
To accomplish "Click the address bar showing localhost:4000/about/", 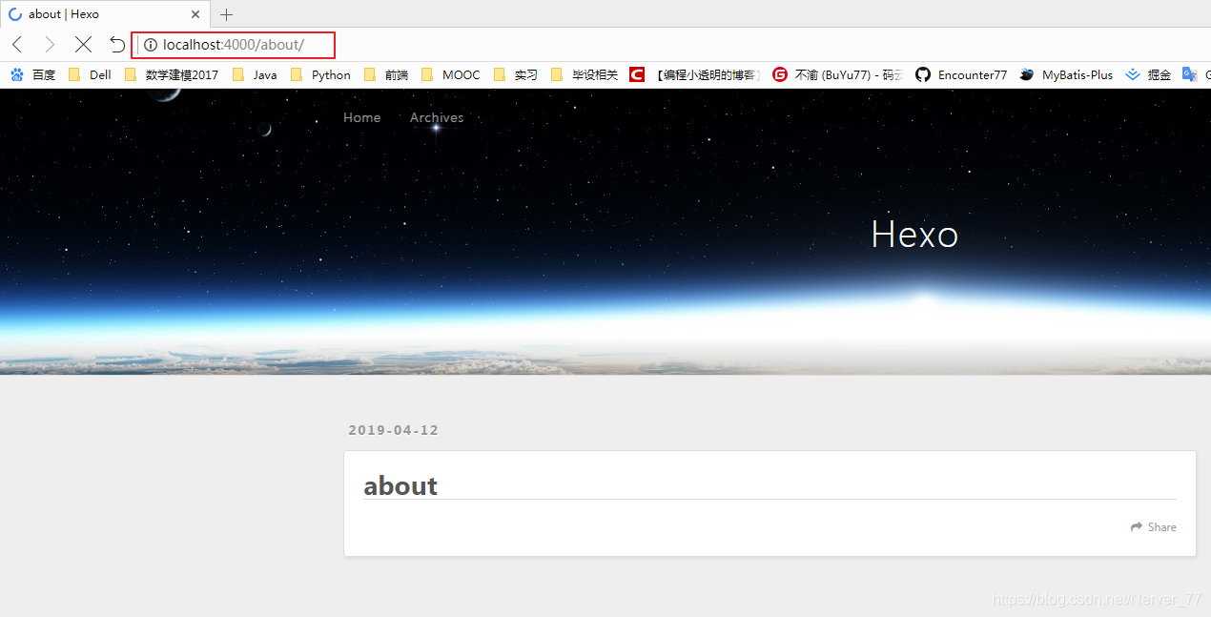I will pyautogui.click(x=233, y=45).
